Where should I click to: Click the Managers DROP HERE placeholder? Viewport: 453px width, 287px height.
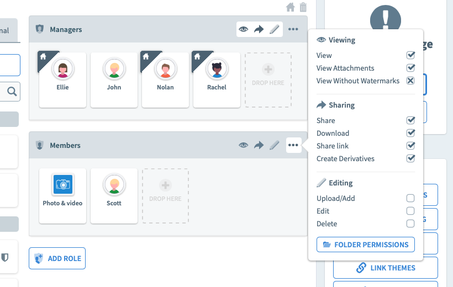(268, 80)
